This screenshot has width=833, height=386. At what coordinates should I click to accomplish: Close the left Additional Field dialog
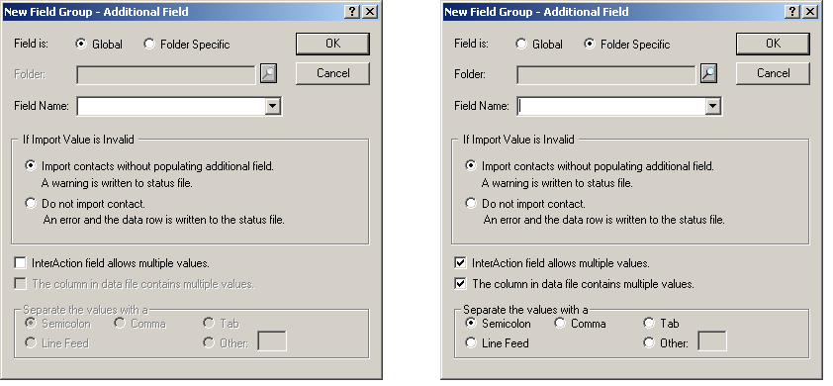(370, 12)
